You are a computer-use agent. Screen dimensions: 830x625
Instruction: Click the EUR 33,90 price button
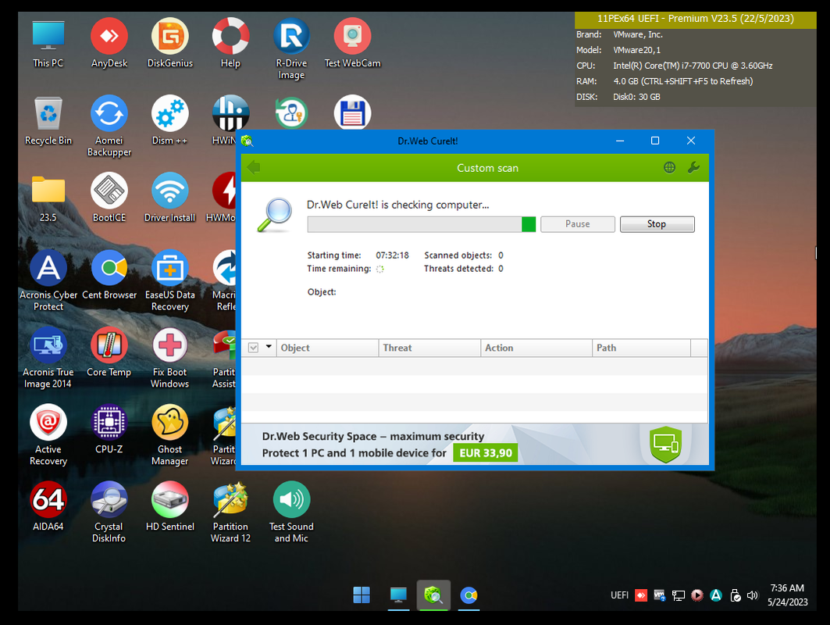(486, 453)
